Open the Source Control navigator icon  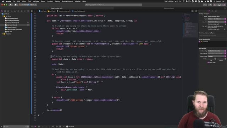point(5,11)
